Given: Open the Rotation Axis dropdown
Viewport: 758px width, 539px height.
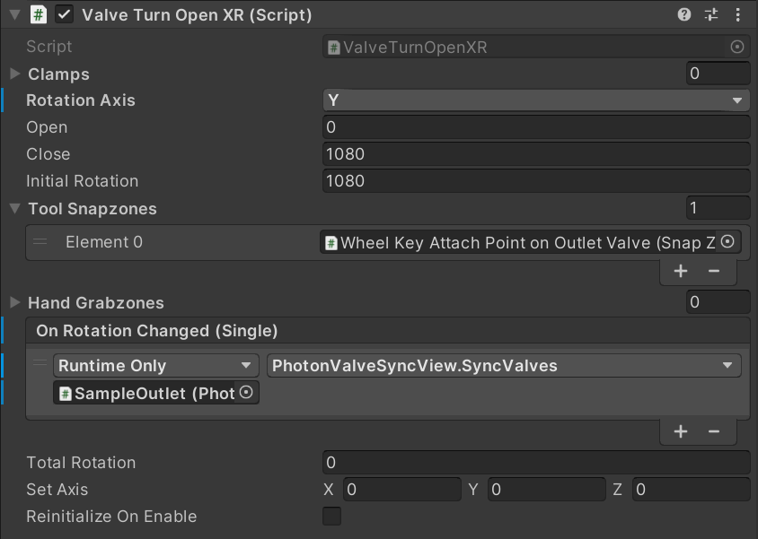Looking at the screenshot, I should click(x=535, y=100).
